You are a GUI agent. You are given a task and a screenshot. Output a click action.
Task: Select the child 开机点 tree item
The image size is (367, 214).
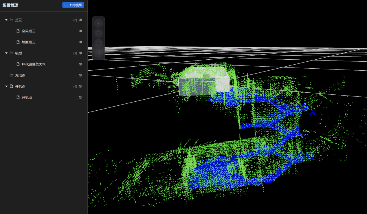pos(27,98)
